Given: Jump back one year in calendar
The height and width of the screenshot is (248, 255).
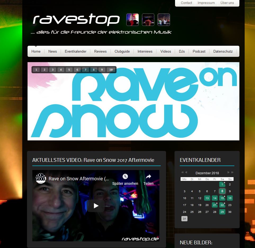Looking at the screenshot, I should tap(182, 172).
